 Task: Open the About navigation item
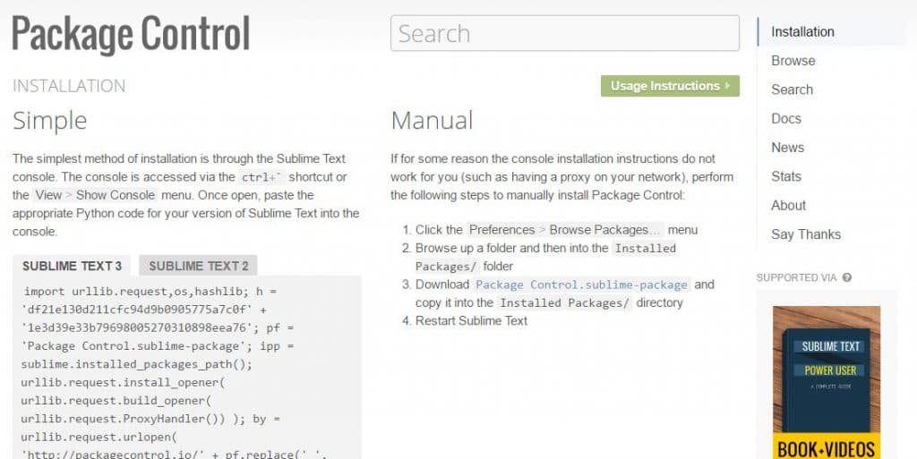789,205
